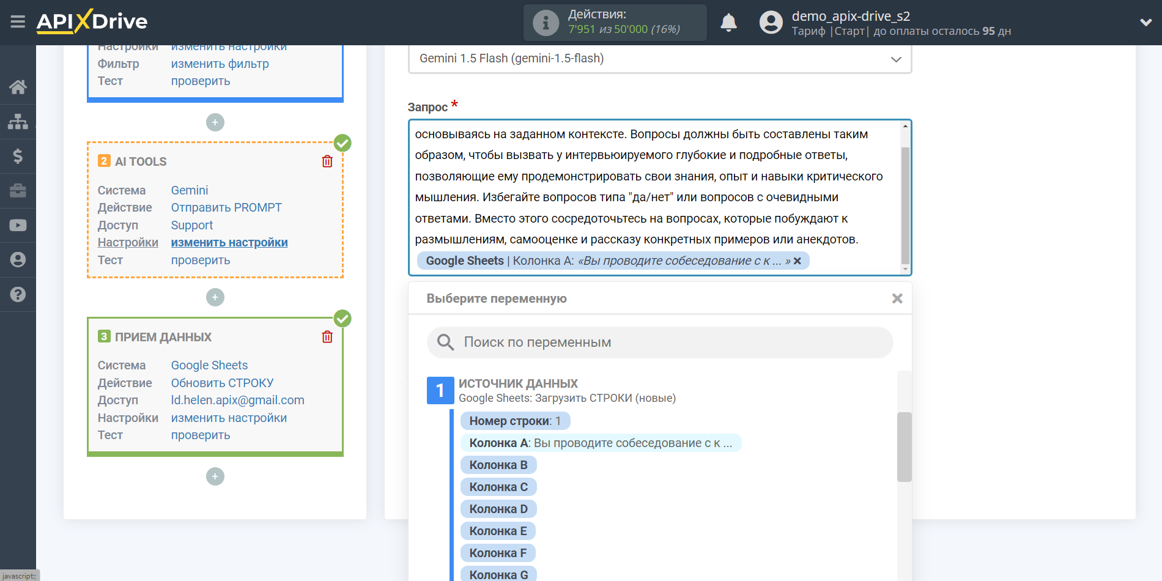
Task: Open billing dollar icon in sidebar
Action: (18, 156)
